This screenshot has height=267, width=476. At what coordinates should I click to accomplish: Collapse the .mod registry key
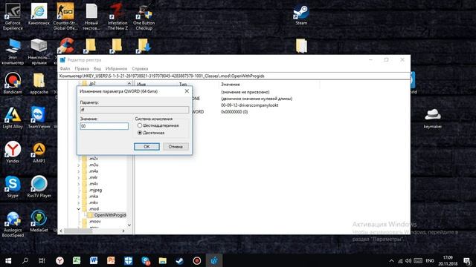click(x=79, y=209)
